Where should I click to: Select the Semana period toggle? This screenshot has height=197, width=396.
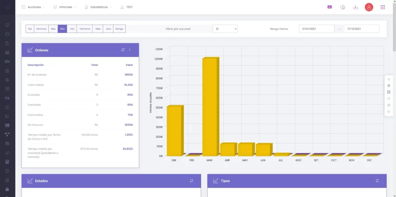coord(41,29)
